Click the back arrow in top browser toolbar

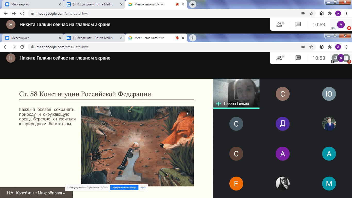coord(6,13)
